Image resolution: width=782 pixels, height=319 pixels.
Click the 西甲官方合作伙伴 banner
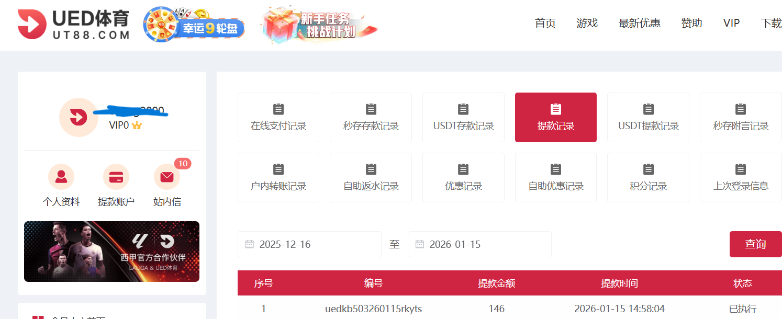tap(111, 252)
